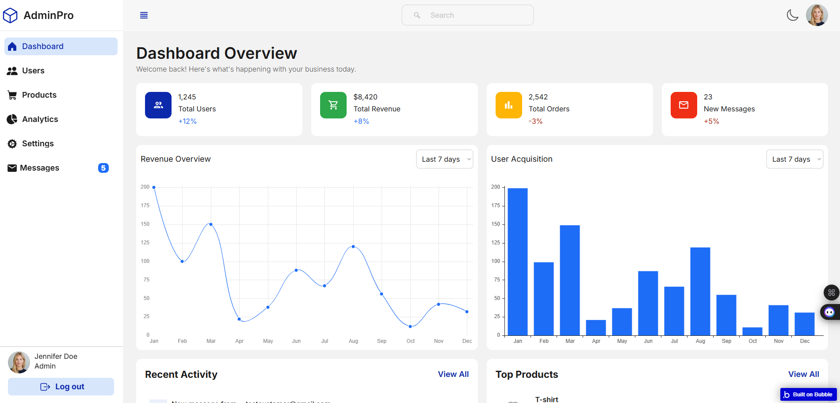840x403 pixels.
Task: Click the AdminPro cube logo
Action: point(10,15)
